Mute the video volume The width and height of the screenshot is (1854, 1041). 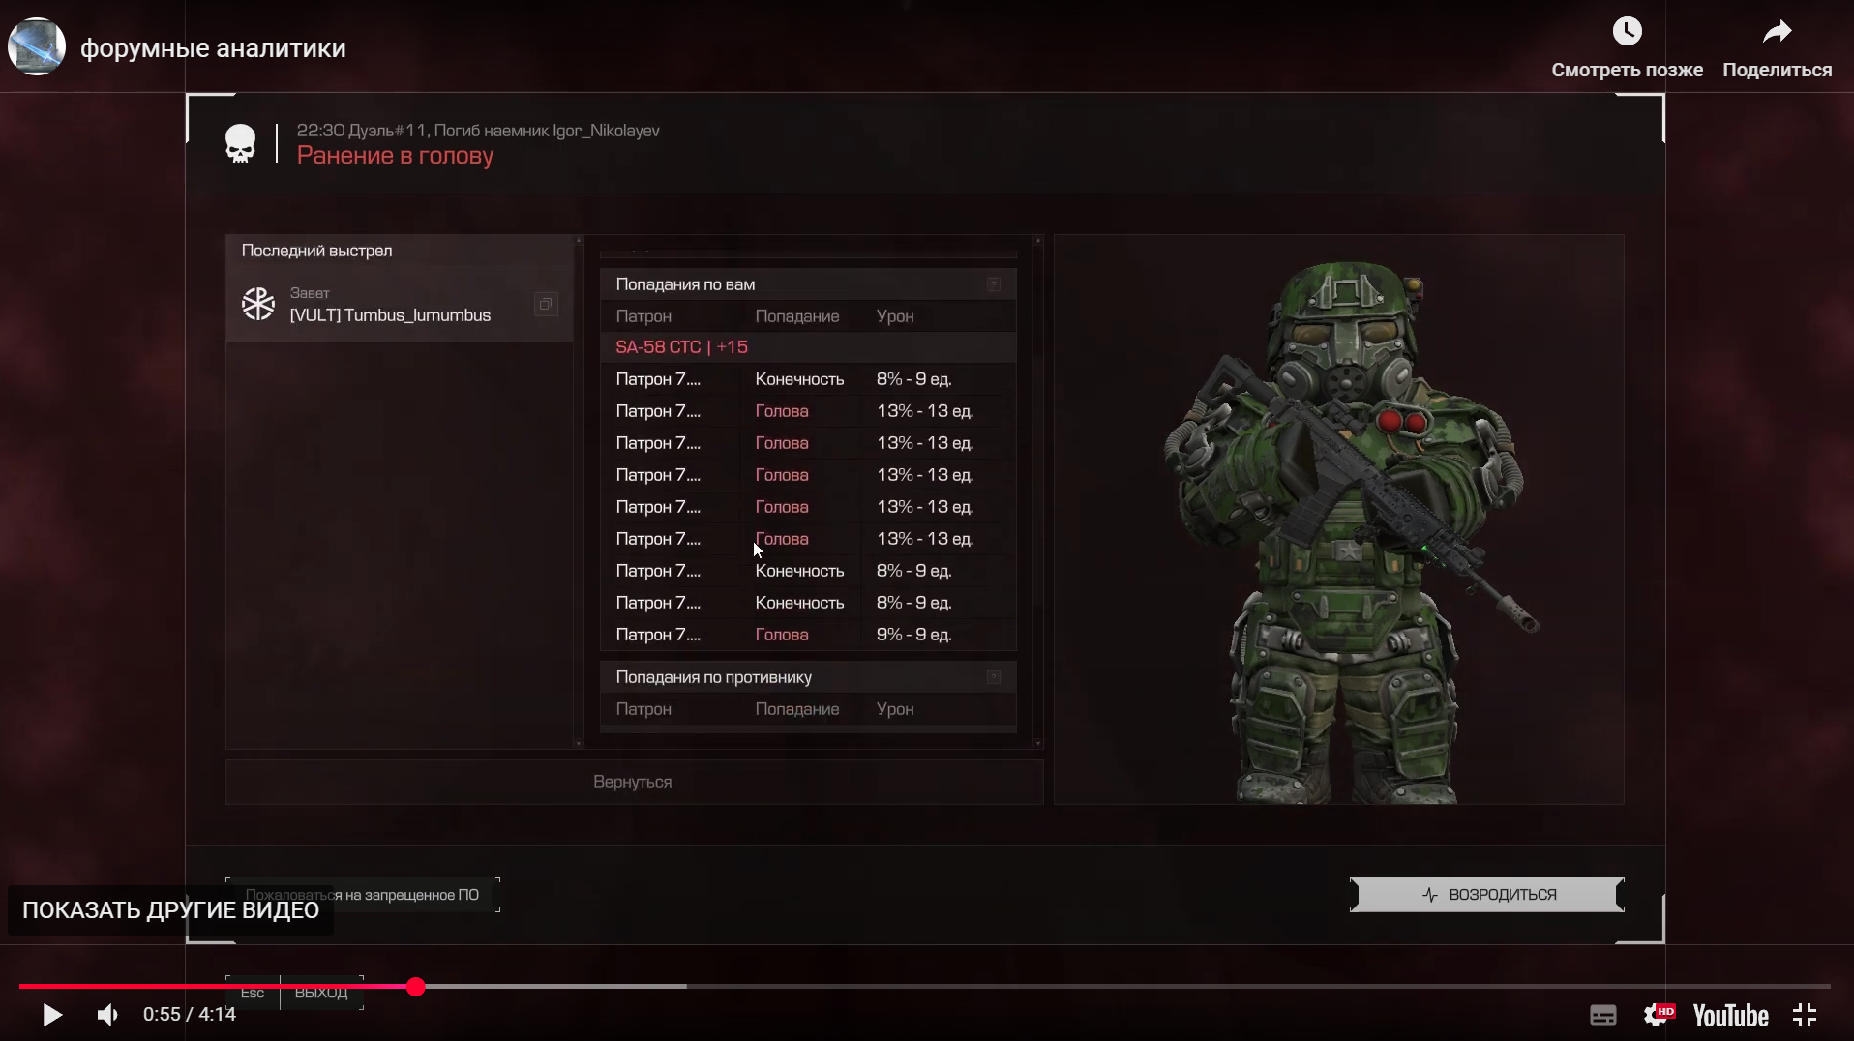[x=107, y=1015]
